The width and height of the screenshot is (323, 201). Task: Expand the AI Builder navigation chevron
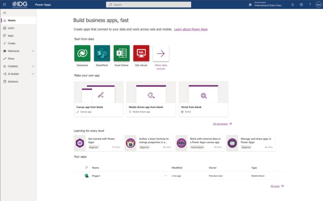point(33,74)
